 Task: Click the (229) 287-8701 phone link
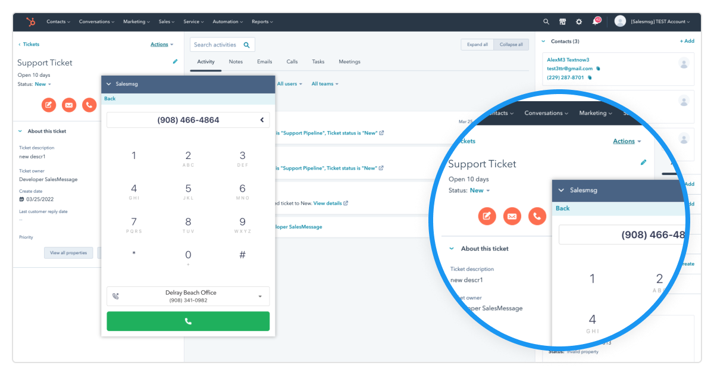[x=566, y=77]
